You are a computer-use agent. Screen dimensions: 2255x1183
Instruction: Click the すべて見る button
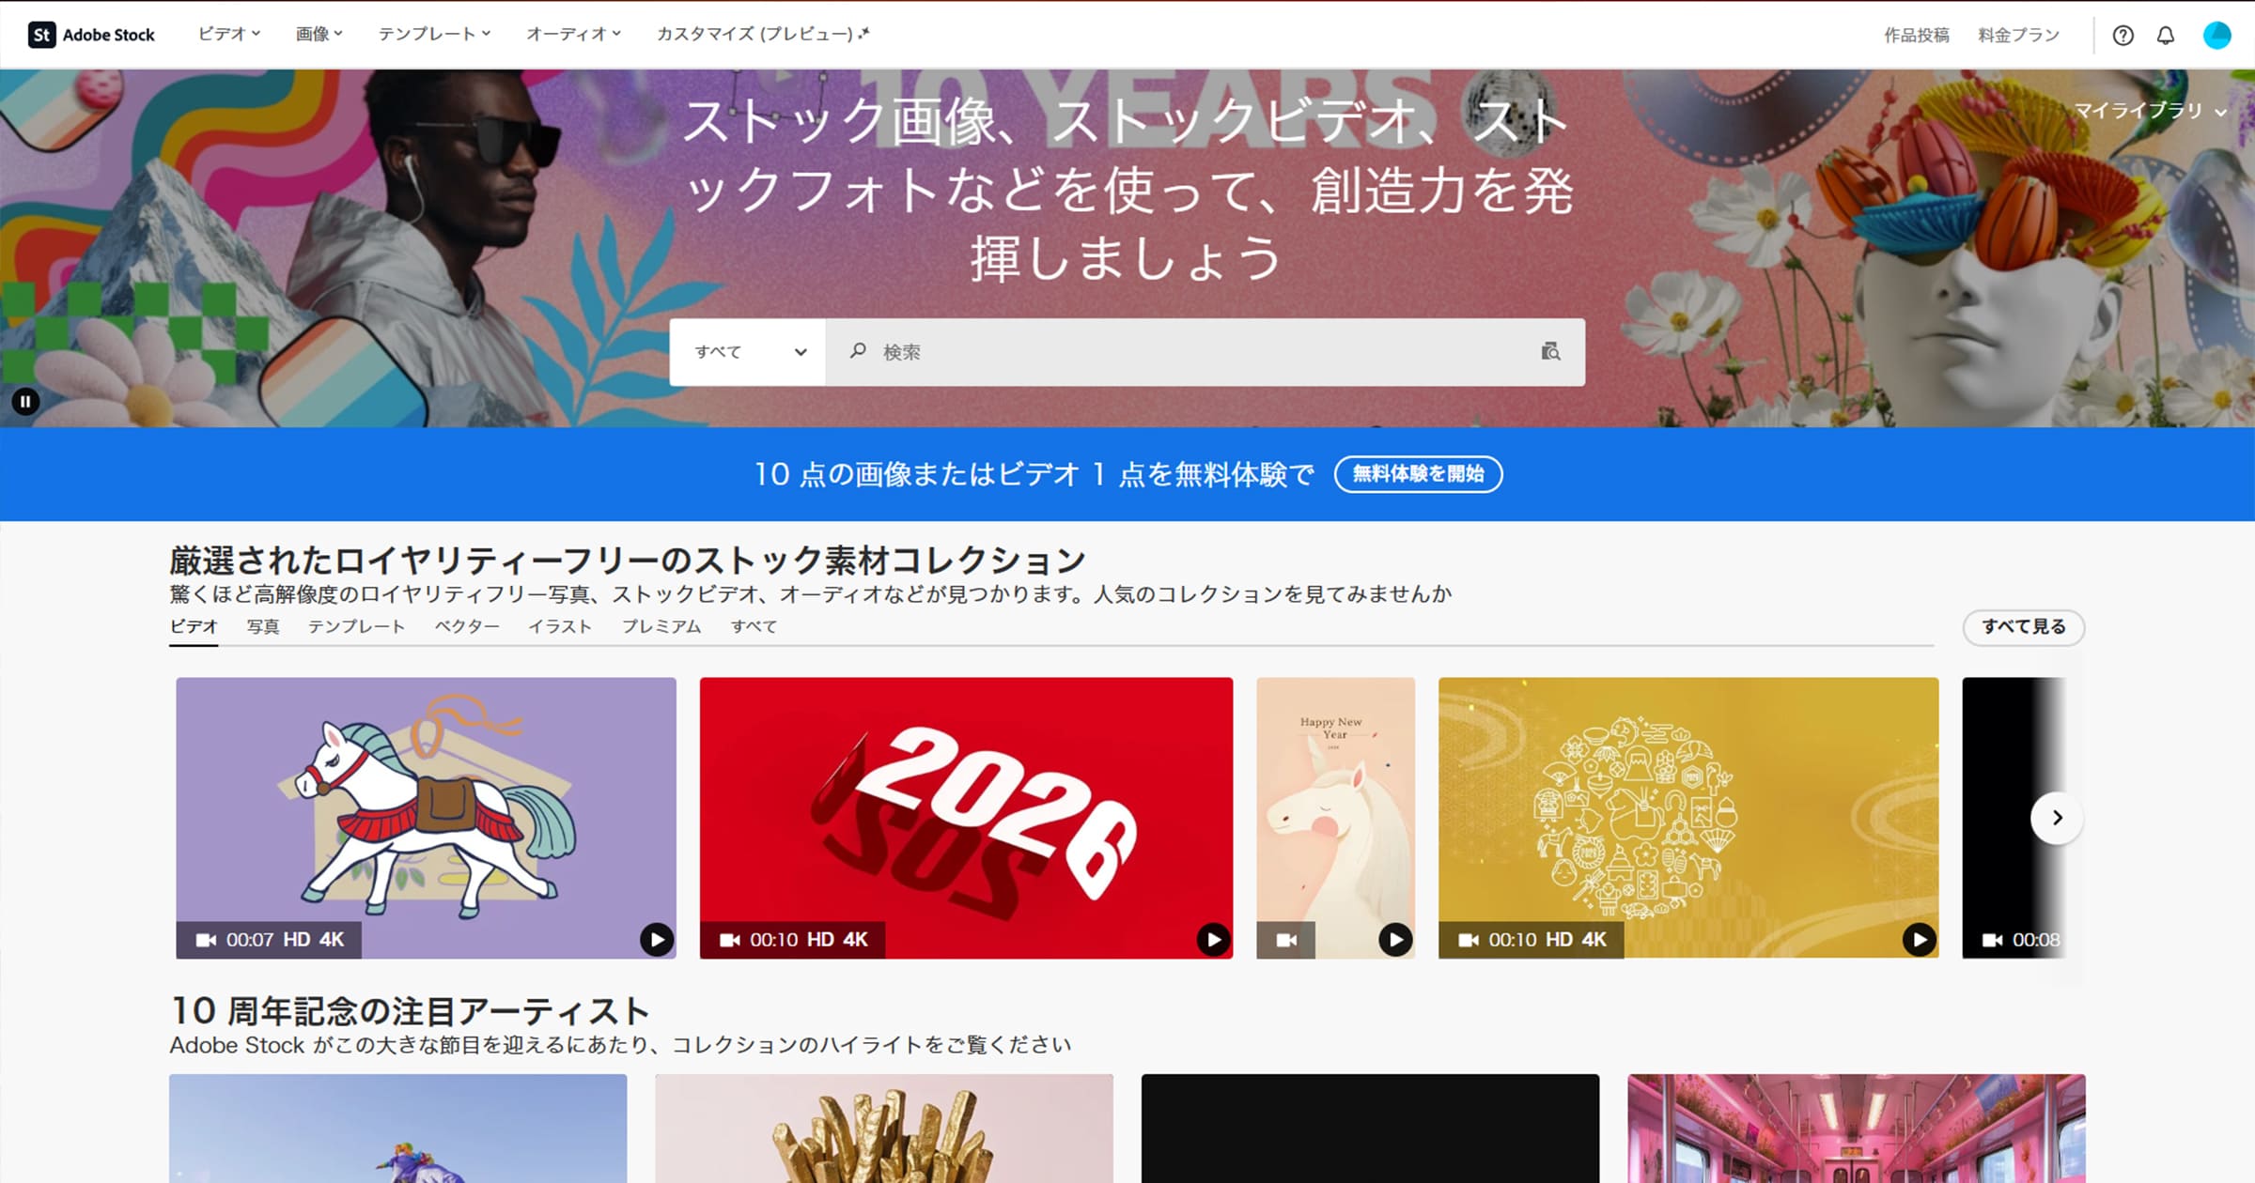(2023, 627)
